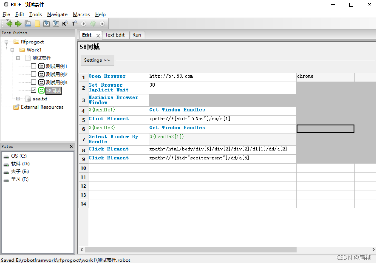Click the xpath fcNav cell in row 5
Screen dimensions: 376x263
[222, 120]
